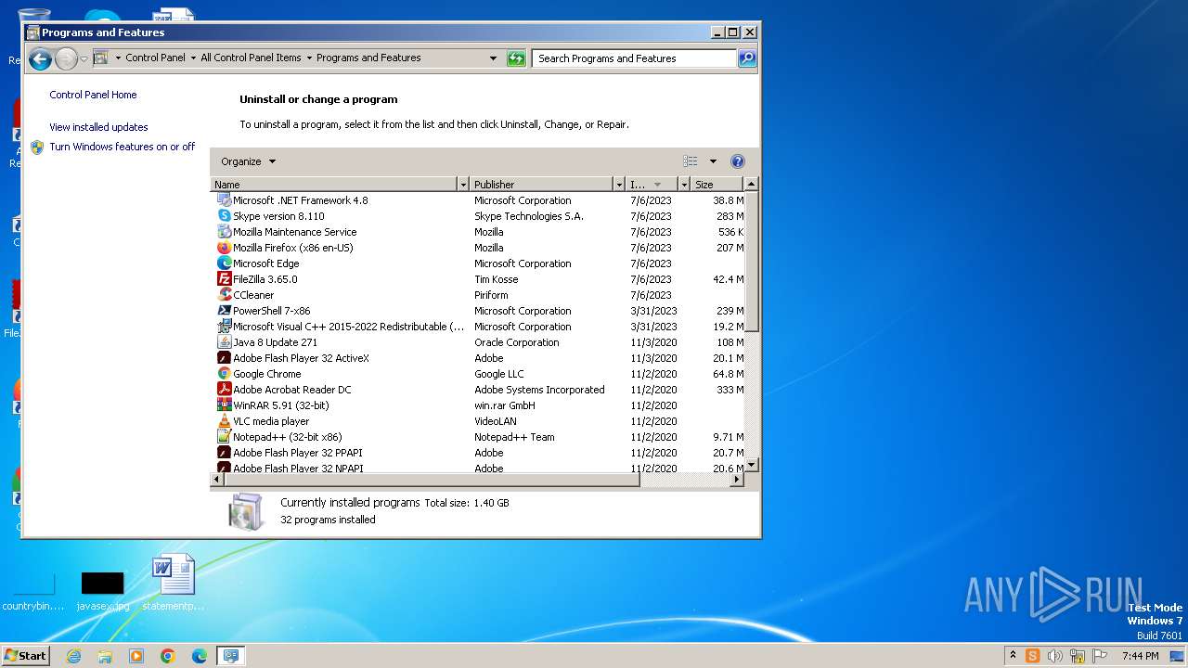Click the 7:44 PM system clock
This screenshot has width=1188, height=668.
[x=1140, y=656]
